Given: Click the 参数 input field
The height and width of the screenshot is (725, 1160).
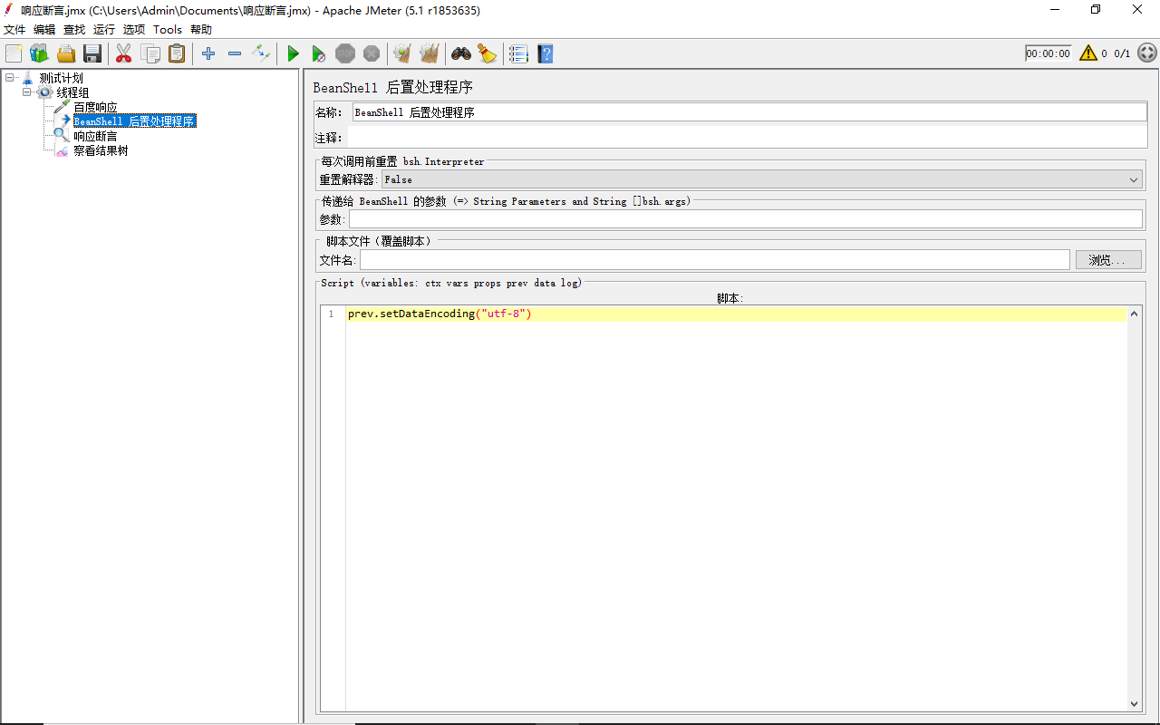Looking at the screenshot, I should (746, 219).
